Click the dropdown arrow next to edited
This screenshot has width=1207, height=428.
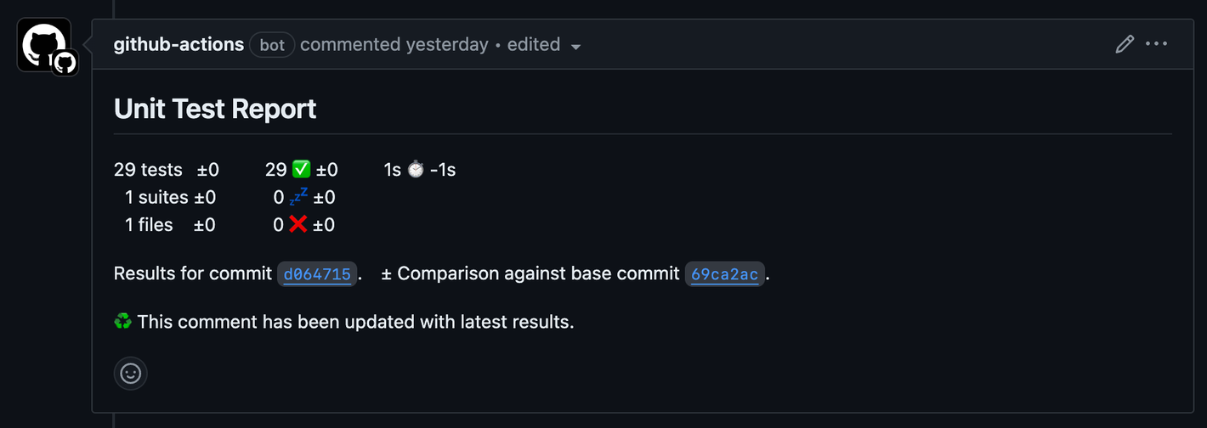click(575, 46)
